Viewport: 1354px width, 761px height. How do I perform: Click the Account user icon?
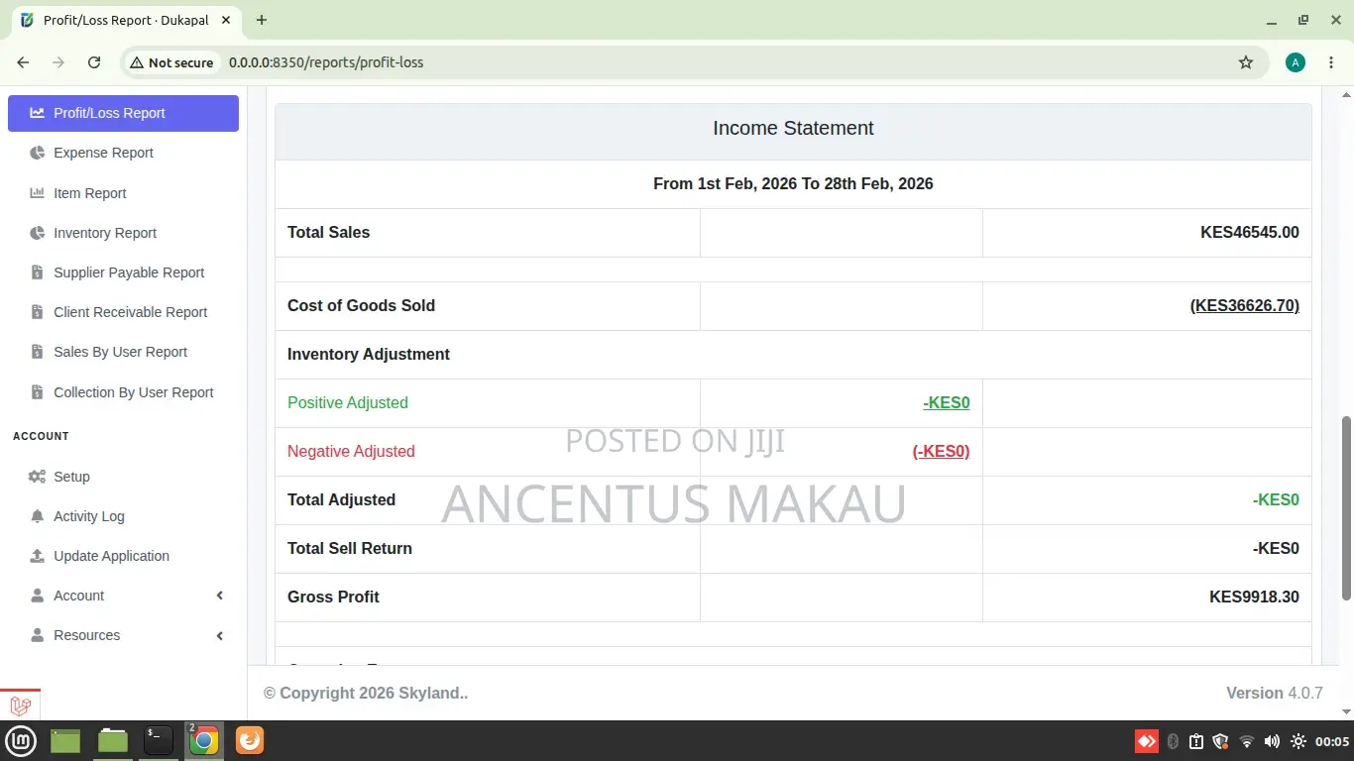pos(37,596)
